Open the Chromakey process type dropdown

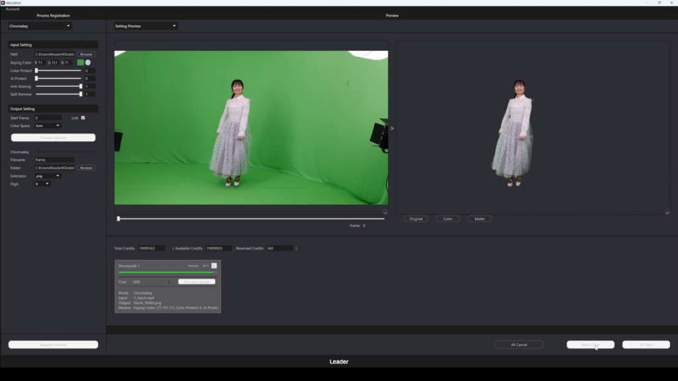click(40, 26)
